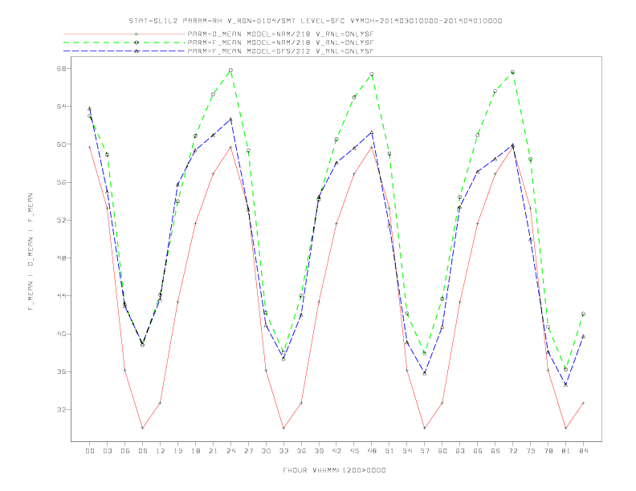Image resolution: width=636 pixels, height=491 pixels.
Task: Click y-axis tick label 44
Action: [x=61, y=296]
